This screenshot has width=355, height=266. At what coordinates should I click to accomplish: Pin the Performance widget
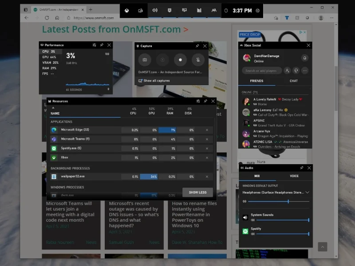pyautogui.click(x=102, y=45)
